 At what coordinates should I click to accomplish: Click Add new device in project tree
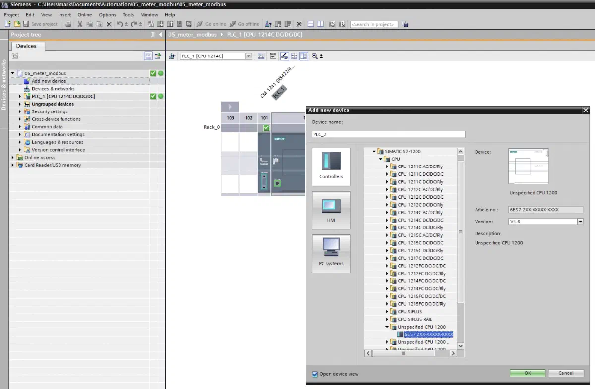tap(49, 81)
